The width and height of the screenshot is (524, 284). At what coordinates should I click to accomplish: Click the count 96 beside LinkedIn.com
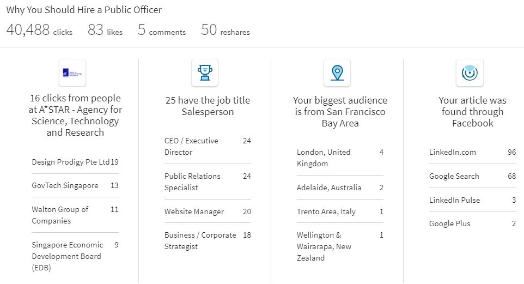(511, 152)
